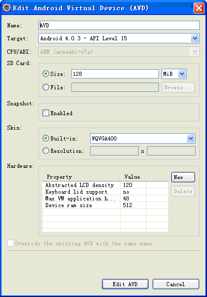The width and height of the screenshot is (207, 297).
Task: Click the SD Card size value field
Action: click(115, 74)
